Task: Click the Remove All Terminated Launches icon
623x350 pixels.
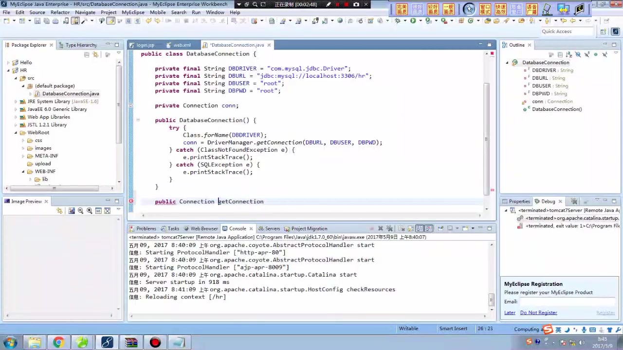Action: pos(390,228)
